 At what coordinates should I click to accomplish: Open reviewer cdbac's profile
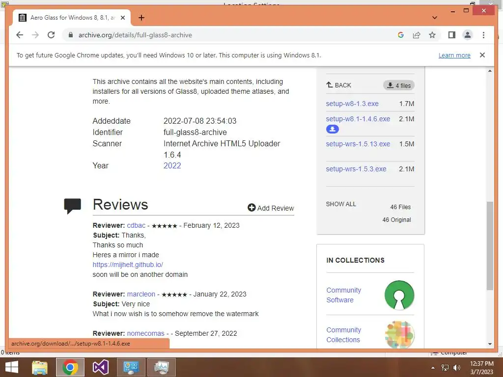136,225
